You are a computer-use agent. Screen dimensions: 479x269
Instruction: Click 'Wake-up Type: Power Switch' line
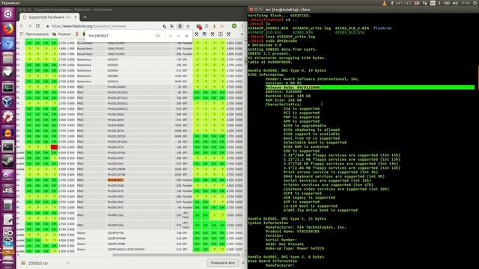294,248
